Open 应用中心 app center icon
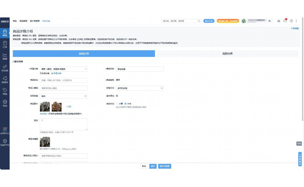 [x=5, y=130]
